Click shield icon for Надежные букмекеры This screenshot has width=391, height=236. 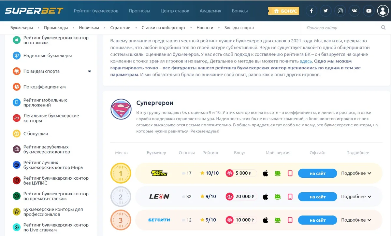click(x=17, y=56)
